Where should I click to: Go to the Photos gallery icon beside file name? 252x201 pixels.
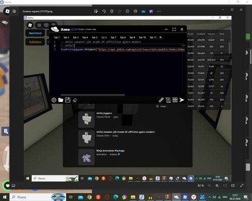coord(14,11)
